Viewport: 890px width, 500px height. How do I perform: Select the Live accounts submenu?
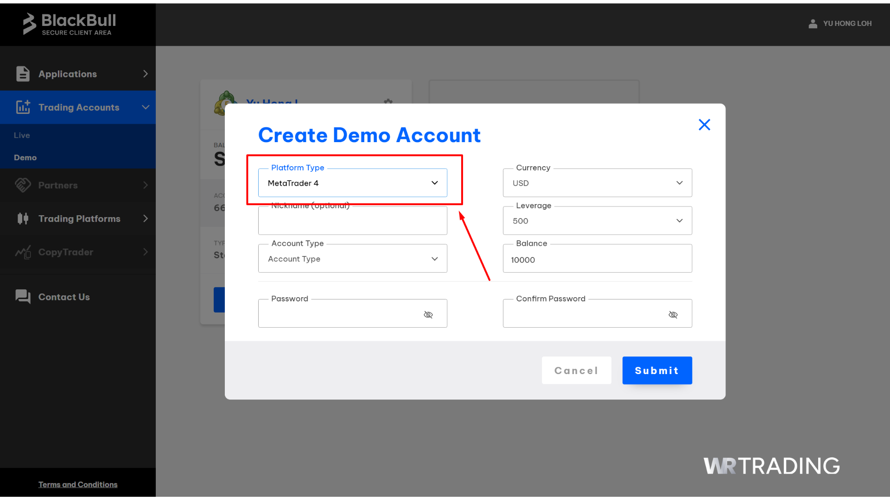[x=22, y=135]
